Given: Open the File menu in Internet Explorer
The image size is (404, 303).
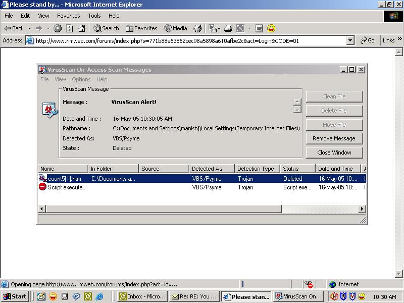Looking at the screenshot, I should coord(9,16).
